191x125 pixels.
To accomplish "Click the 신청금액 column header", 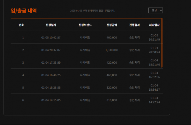I will [112, 25].
